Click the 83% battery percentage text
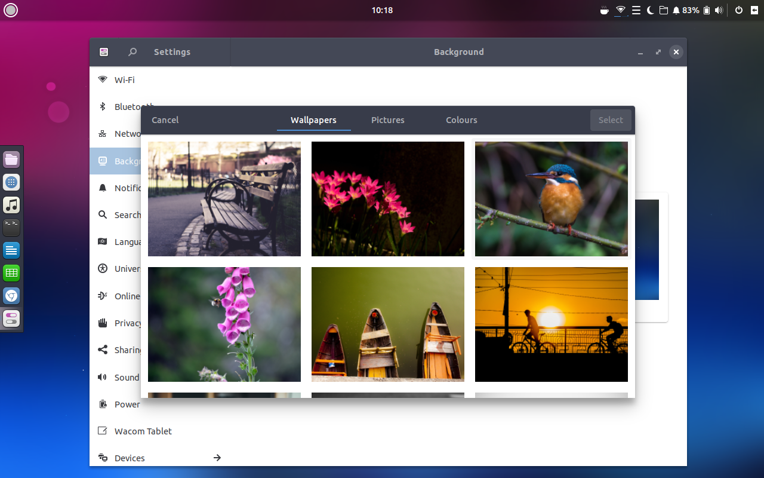This screenshot has width=764, height=478. click(691, 10)
